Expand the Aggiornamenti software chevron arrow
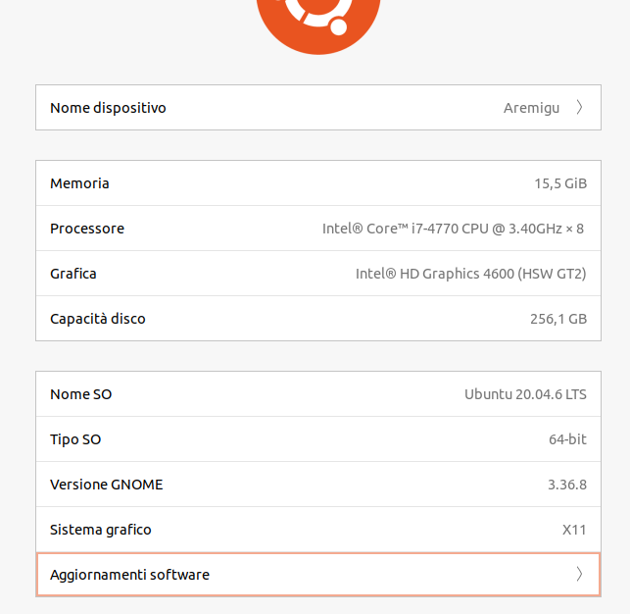The image size is (630, 614). [579, 574]
